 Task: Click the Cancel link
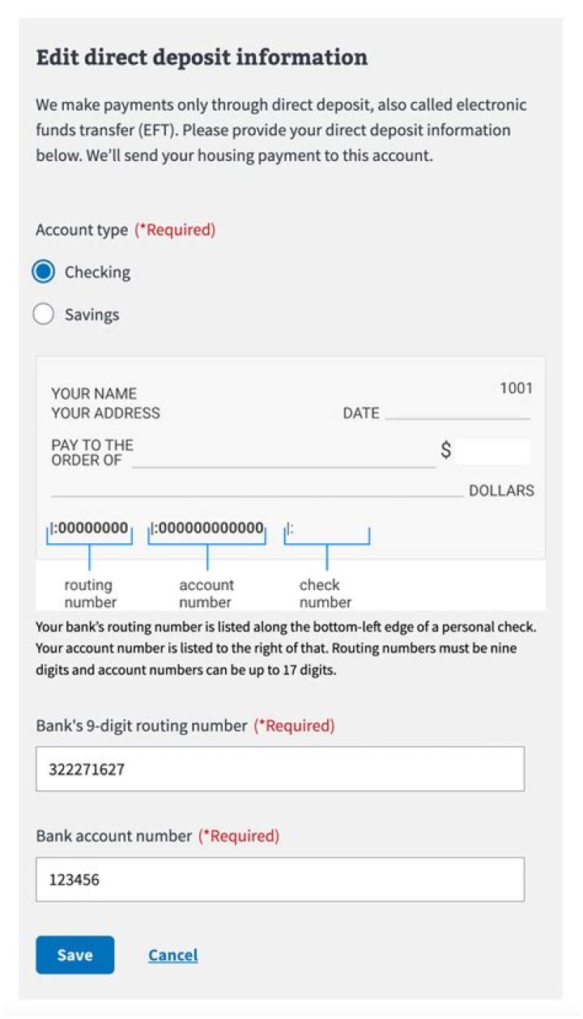(172, 955)
